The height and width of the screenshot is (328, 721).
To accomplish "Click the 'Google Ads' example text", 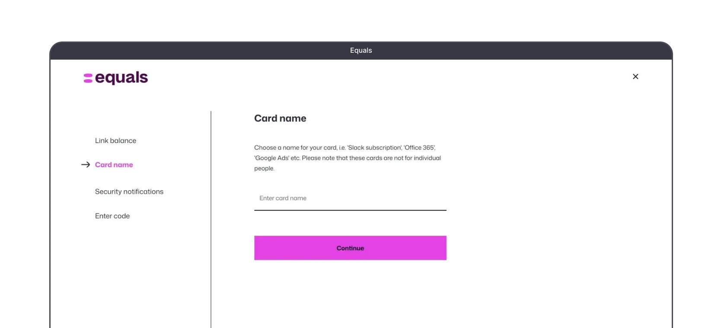I will (272, 158).
